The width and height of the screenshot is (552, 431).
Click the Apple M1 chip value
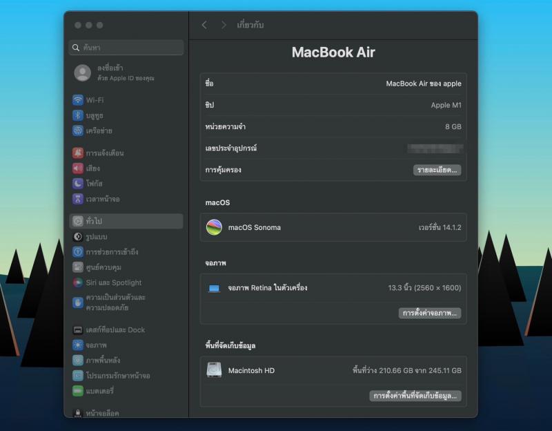click(x=446, y=105)
